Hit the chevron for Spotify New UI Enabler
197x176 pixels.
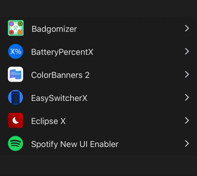187,143
